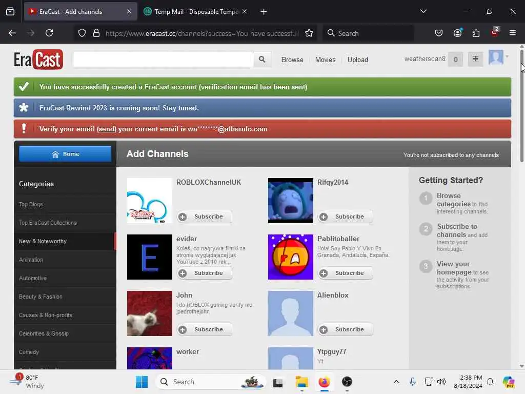525x394 pixels.
Task: Open a new browser tab
Action: (x=264, y=12)
